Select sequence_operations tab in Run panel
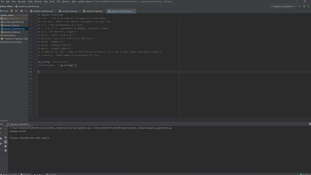 pos(18,124)
